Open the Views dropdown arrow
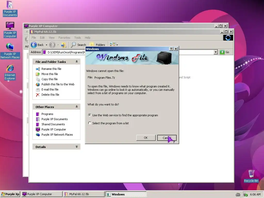Screen dimensions: 264x198 (117, 45)
